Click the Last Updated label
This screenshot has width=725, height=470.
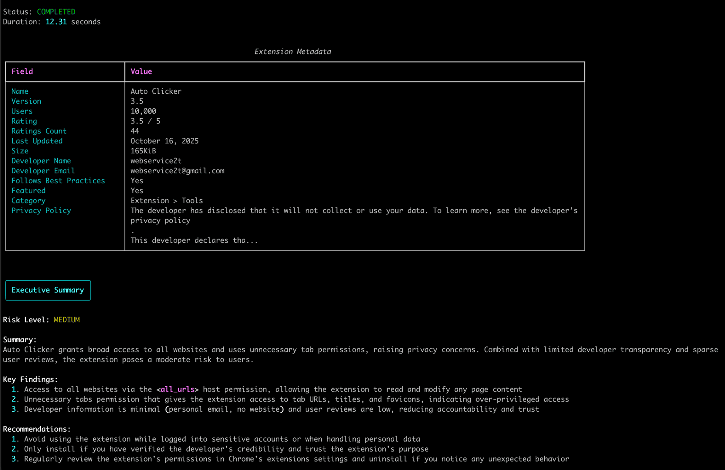[37, 141]
